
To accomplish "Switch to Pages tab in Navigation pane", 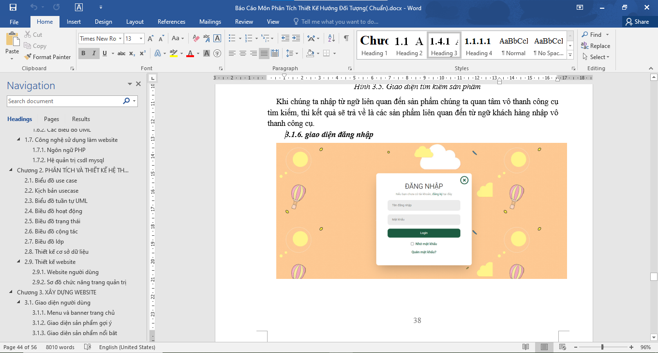I will [x=51, y=119].
